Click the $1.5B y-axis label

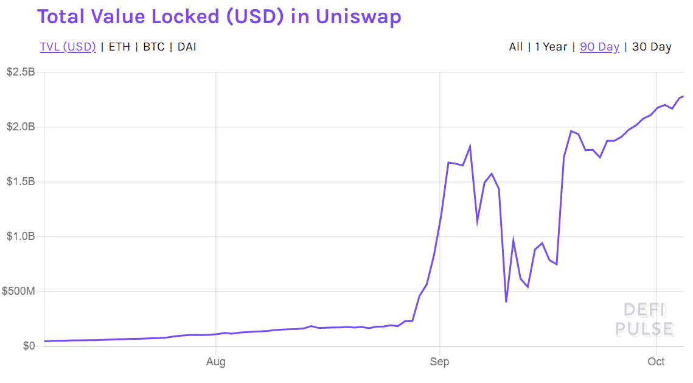pyautogui.click(x=21, y=182)
